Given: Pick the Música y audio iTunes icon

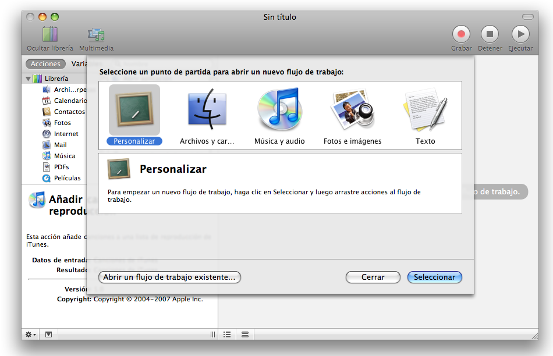Looking at the screenshot, I should [x=279, y=109].
